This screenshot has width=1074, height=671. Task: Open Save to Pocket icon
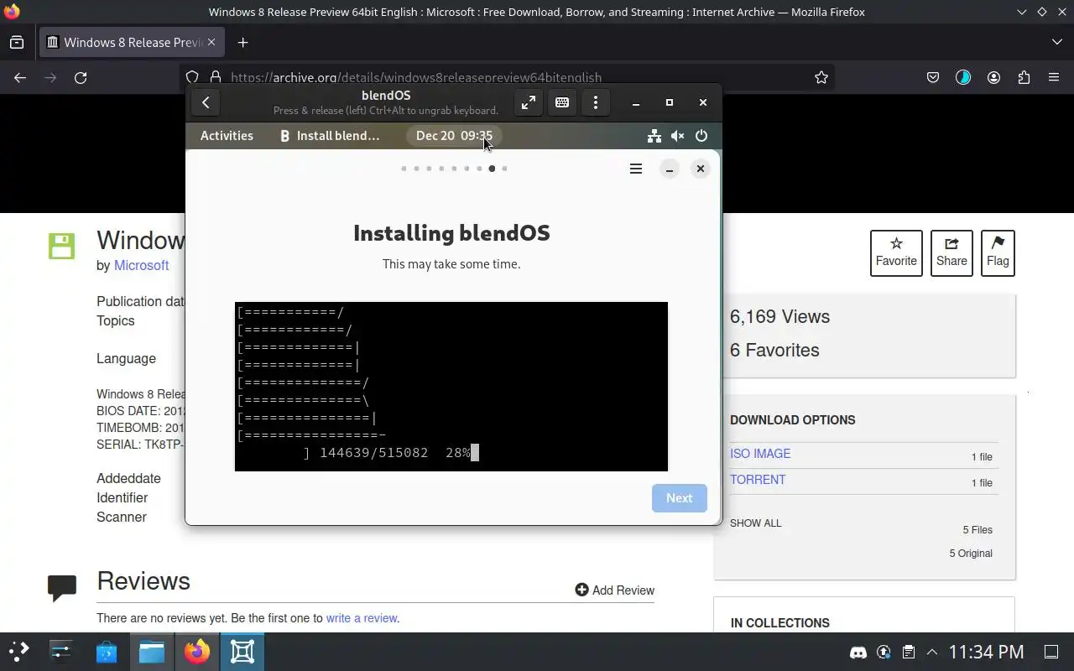(933, 77)
